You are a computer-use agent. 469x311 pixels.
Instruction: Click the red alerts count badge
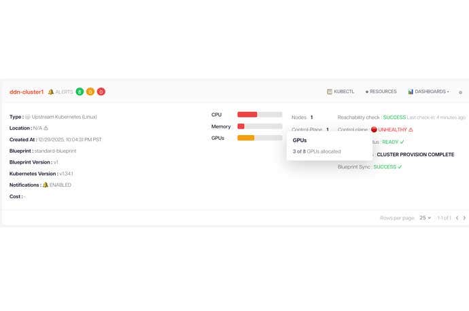(101, 92)
